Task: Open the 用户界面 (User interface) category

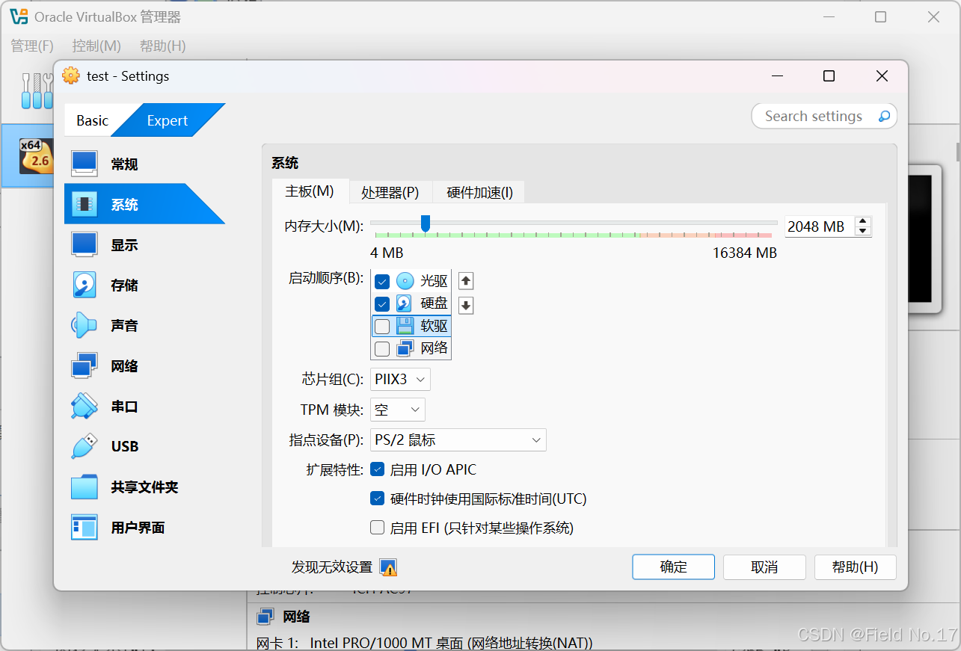Action: pos(144,527)
